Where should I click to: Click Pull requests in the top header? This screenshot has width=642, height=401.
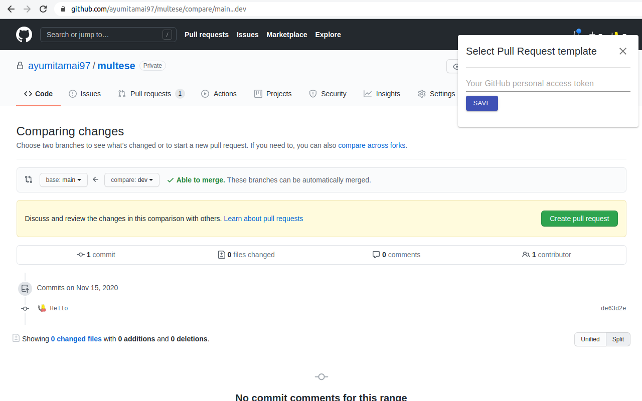point(207,35)
